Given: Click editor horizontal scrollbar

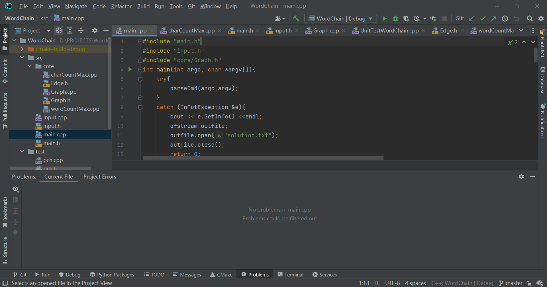Looking at the screenshot, I should [x=263, y=158].
